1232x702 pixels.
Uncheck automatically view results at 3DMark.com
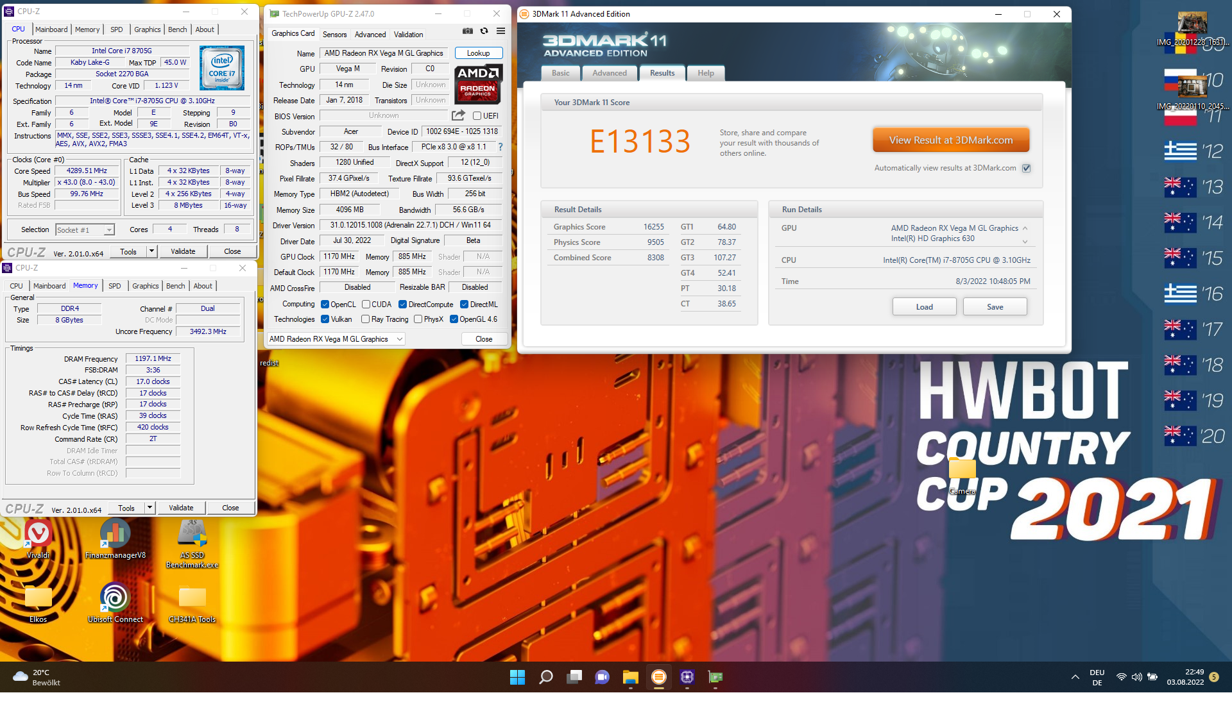[x=1026, y=168]
